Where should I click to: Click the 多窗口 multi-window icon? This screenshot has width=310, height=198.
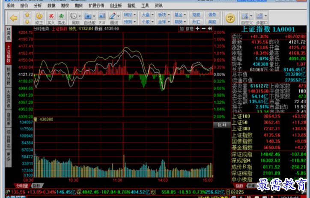(x=259, y=16)
